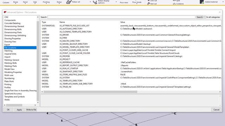This screenshot has height=126, width=225.
Task: Open the Rebar ribbon command
Action: pos(59,2)
